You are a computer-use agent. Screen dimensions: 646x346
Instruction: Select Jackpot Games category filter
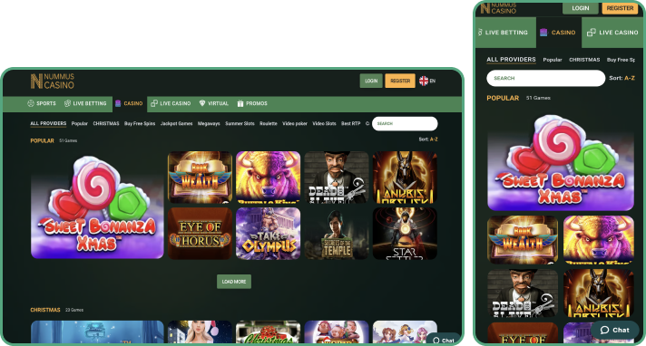pyautogui.click(x=176, y=123)
